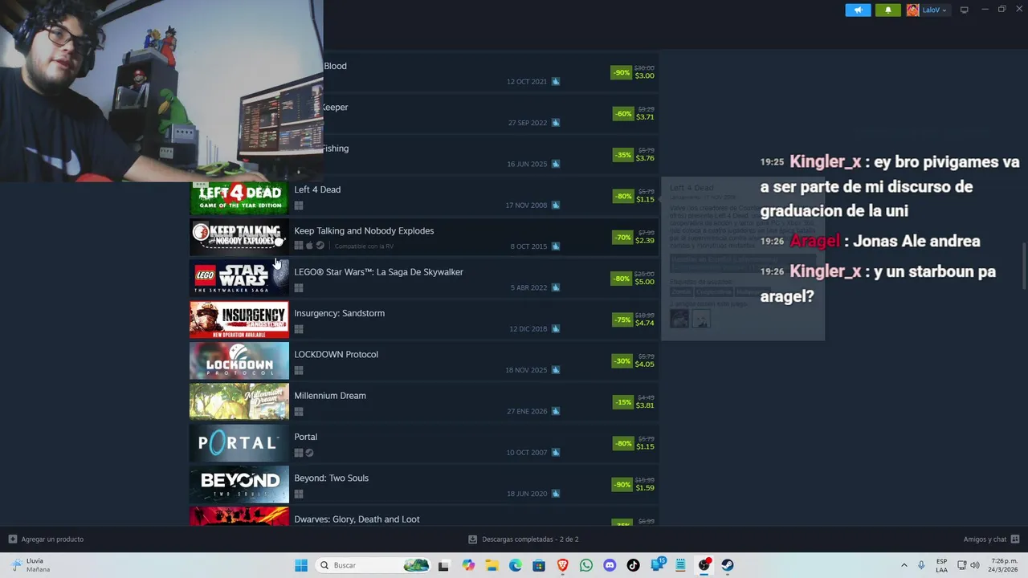Click the blue icon beside 12 DIC 2018

pos(556,328)
